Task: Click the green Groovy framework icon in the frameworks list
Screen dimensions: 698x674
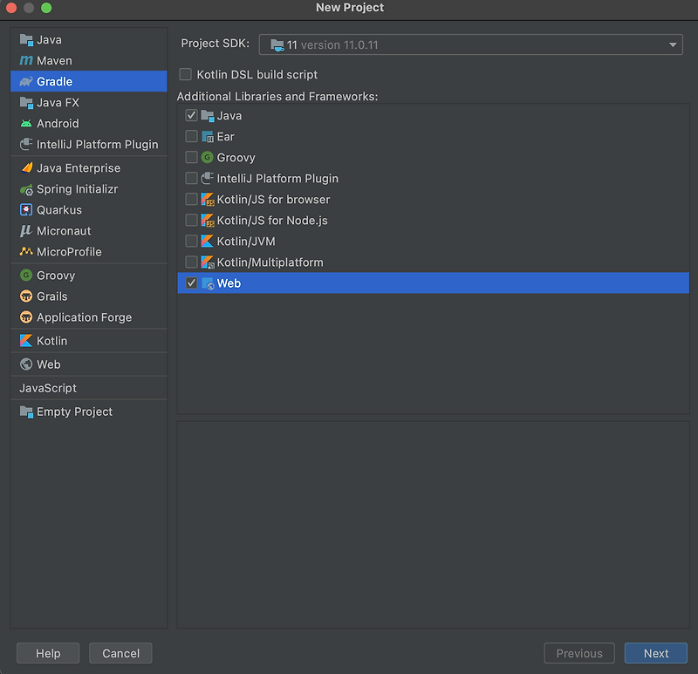Action: [207, 158]
